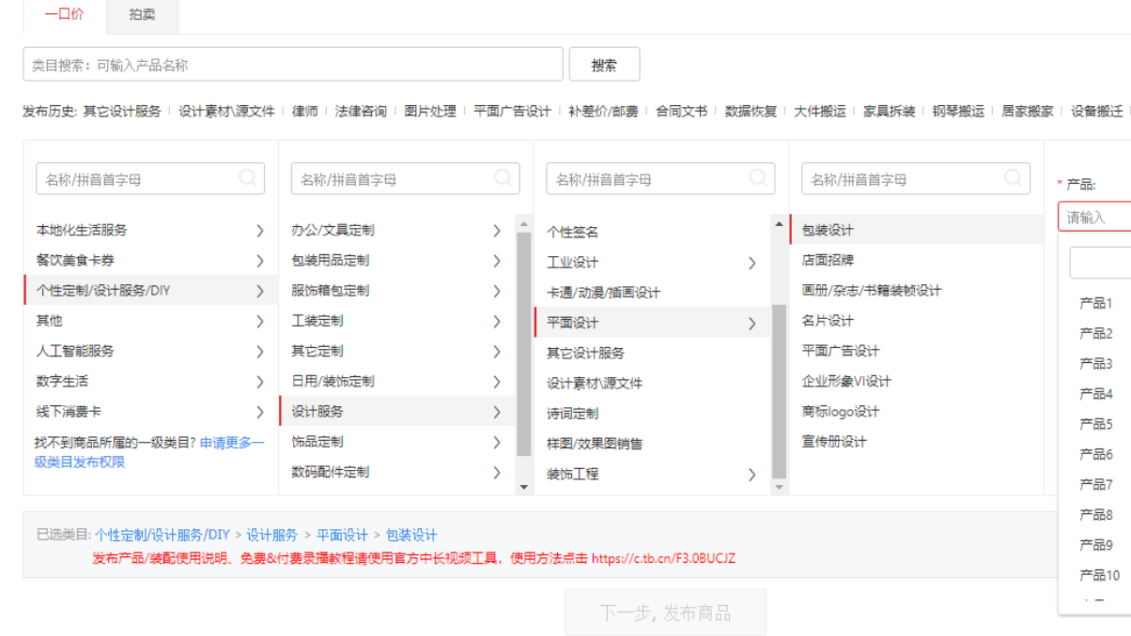Screen dimensions: 1131x636
Task: Select 商标logo设计 in fourth column
Action: 841,412
